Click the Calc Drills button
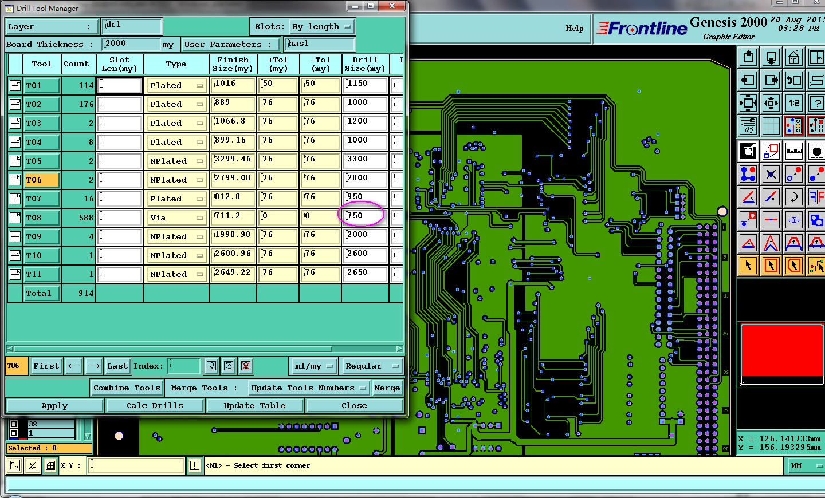The image size is (825, 498). point(155,405)
